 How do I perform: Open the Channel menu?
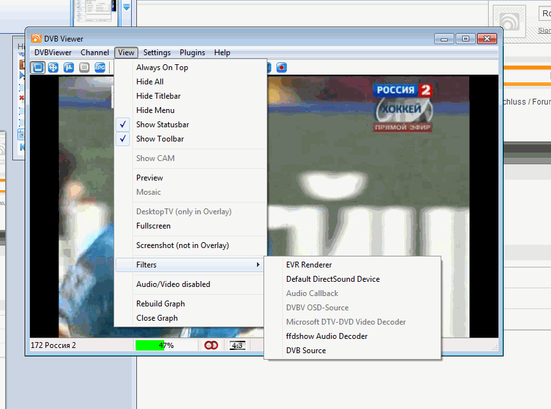point(95,53)
